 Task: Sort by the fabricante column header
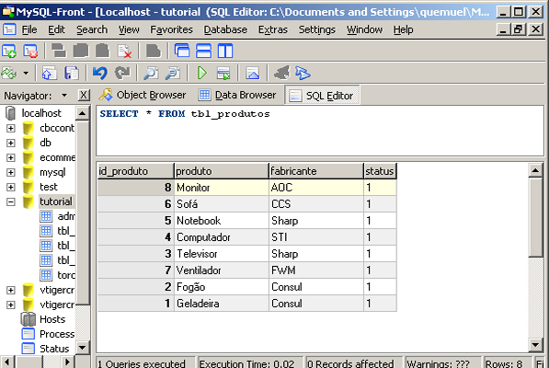coord(316,171)
